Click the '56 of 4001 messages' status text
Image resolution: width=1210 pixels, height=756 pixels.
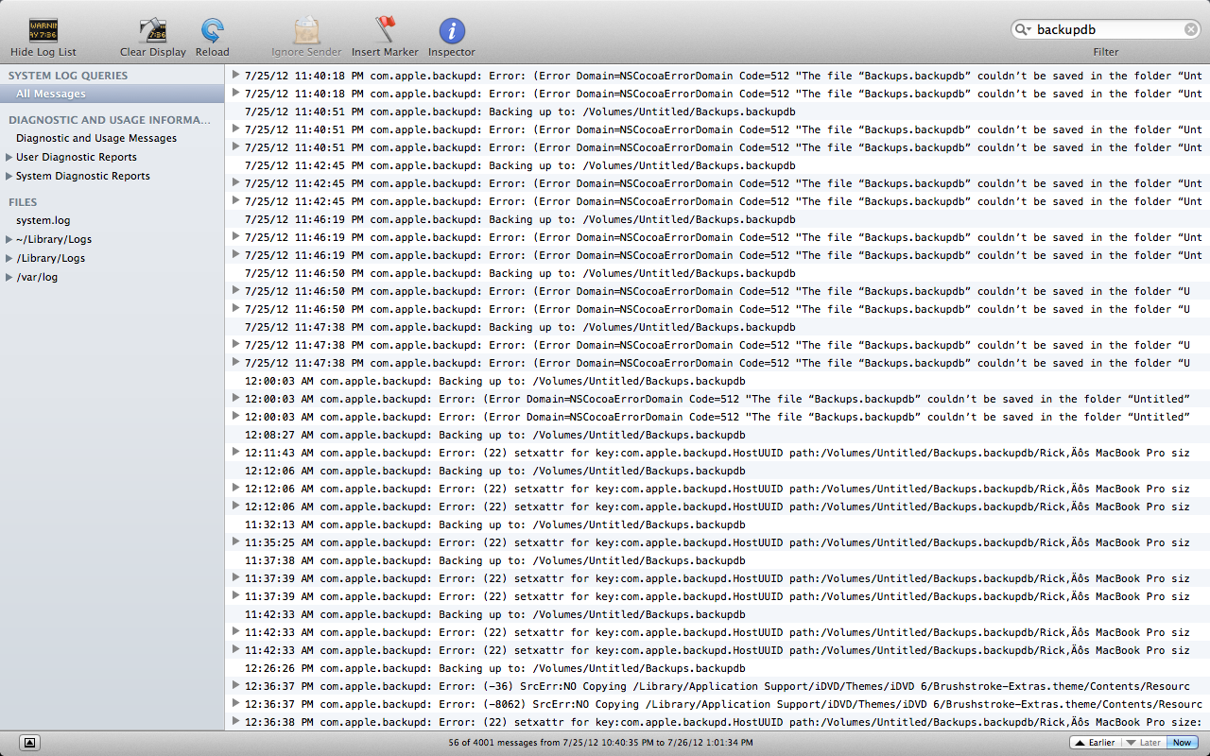(601, 743)
